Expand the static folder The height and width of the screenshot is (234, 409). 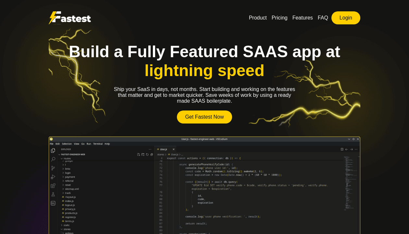66,225
